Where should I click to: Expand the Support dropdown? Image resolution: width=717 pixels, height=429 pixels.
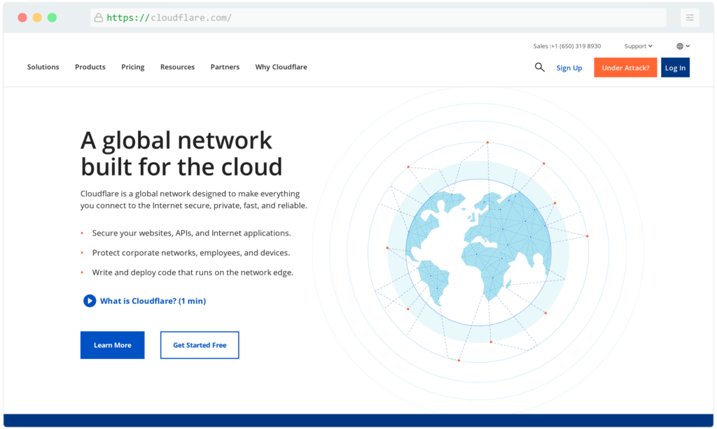click(639, 46)
